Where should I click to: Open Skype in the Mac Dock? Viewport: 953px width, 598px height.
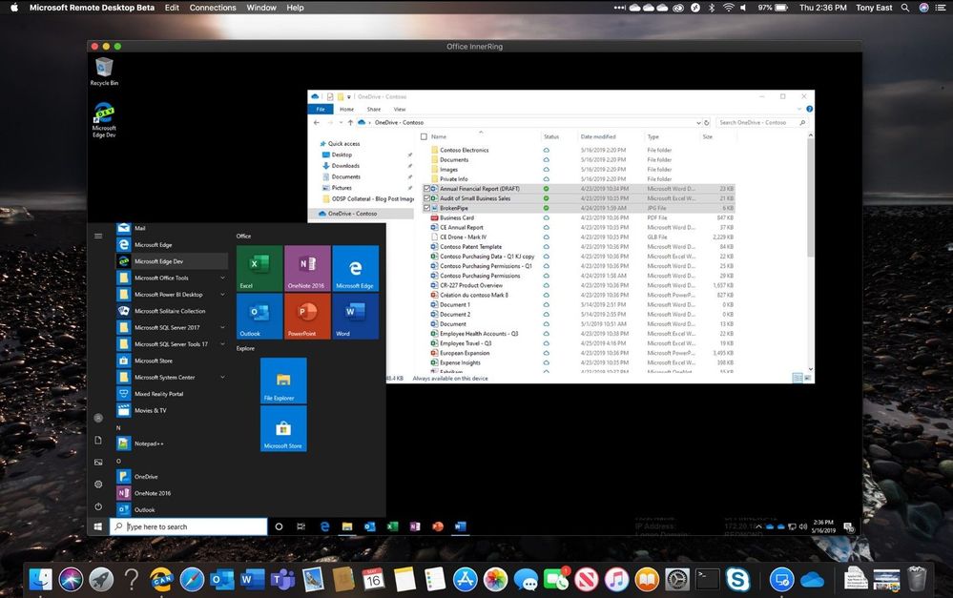pos(737,579)
